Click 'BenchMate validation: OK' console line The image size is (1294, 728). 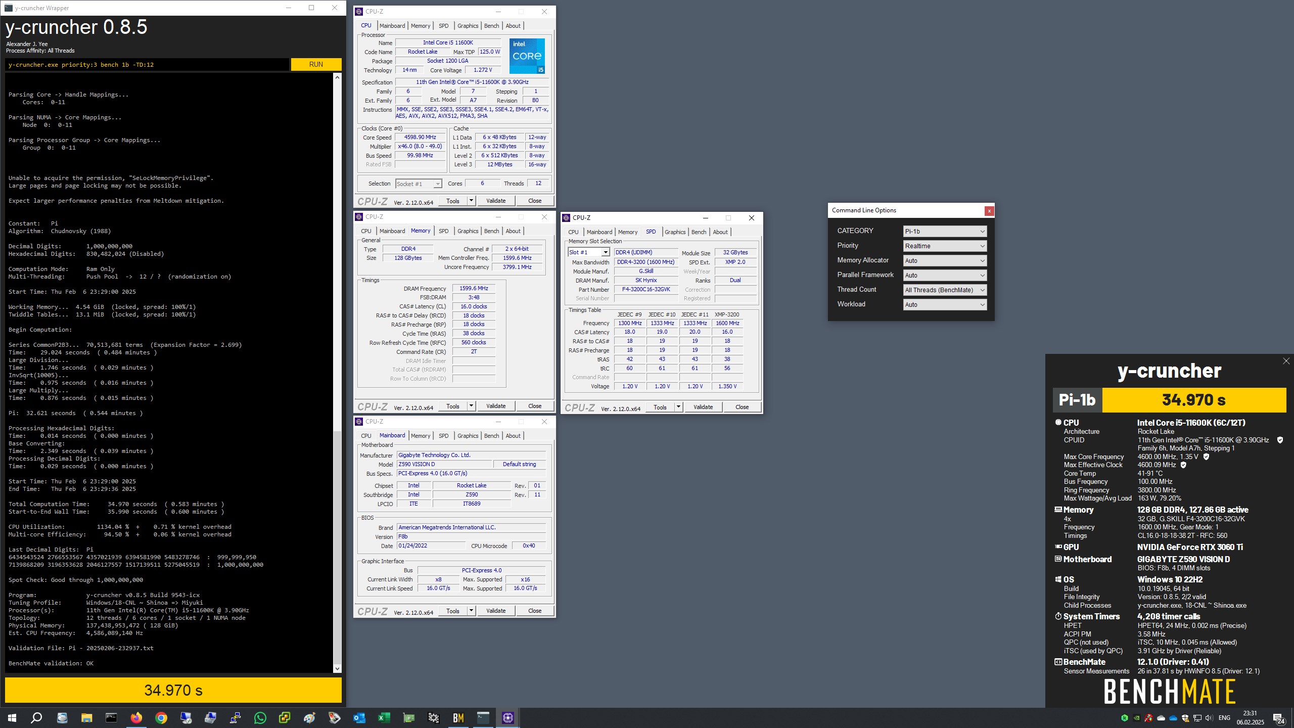coord(51,663)
